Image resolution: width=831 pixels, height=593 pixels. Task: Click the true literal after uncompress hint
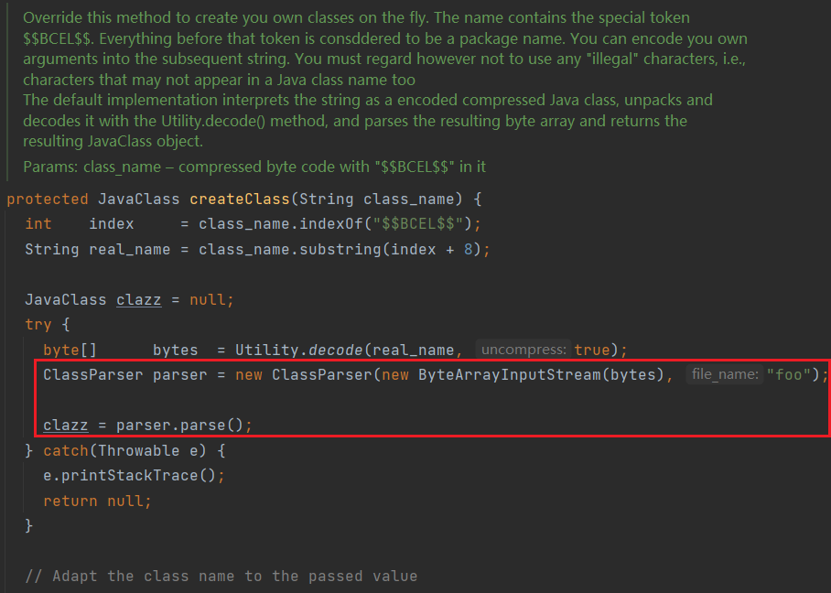[x=592, y=350]
